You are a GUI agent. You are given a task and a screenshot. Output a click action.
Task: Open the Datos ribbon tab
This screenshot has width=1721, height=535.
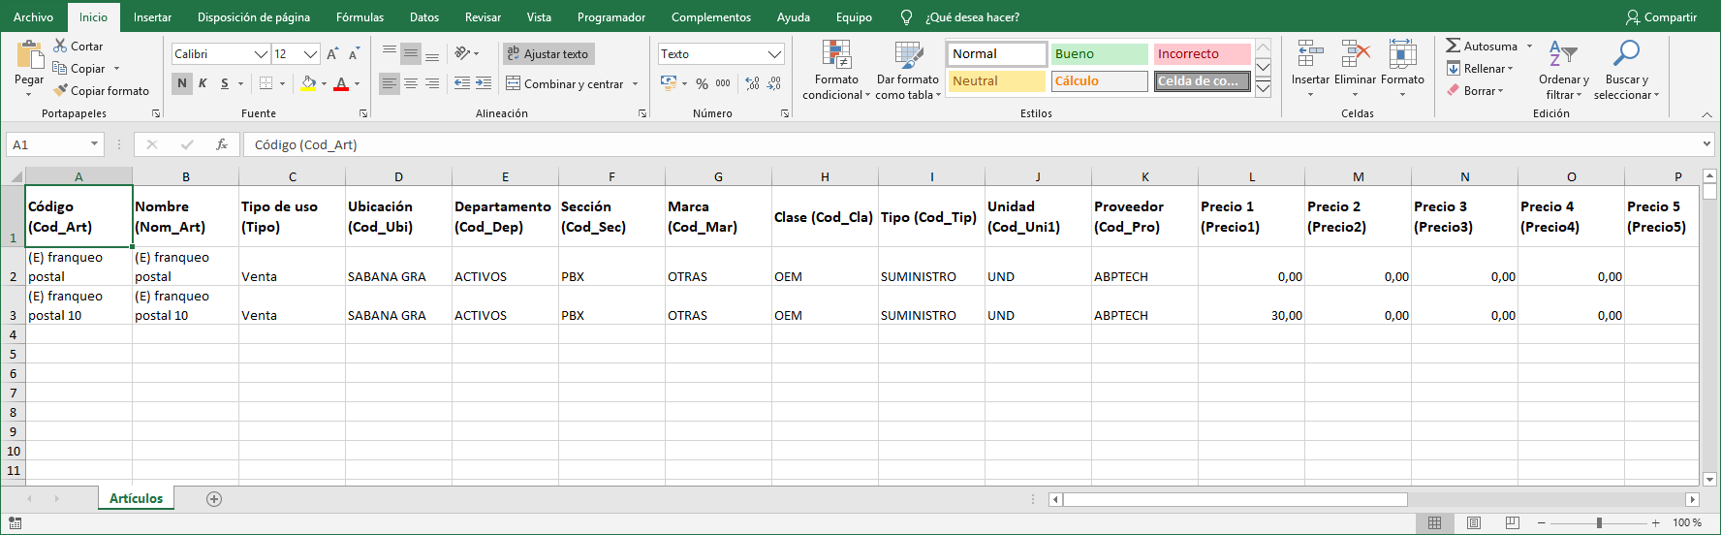coord(423,17)
